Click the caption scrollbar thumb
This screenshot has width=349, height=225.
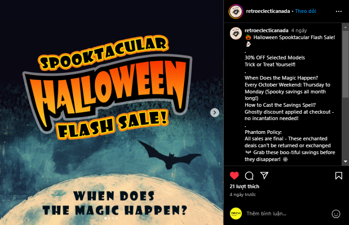tap(345, 64)
